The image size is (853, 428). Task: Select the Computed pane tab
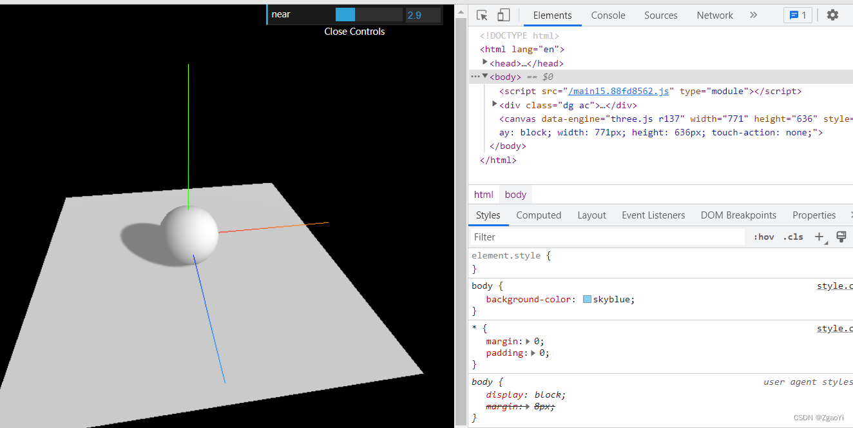539,215
